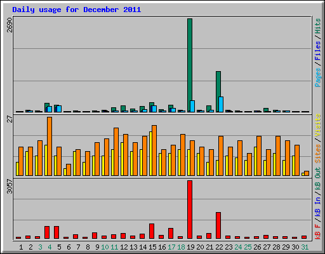325x254 pixels.
Task: Click green day label 18 on the x-axis
Action: [181, 247]
